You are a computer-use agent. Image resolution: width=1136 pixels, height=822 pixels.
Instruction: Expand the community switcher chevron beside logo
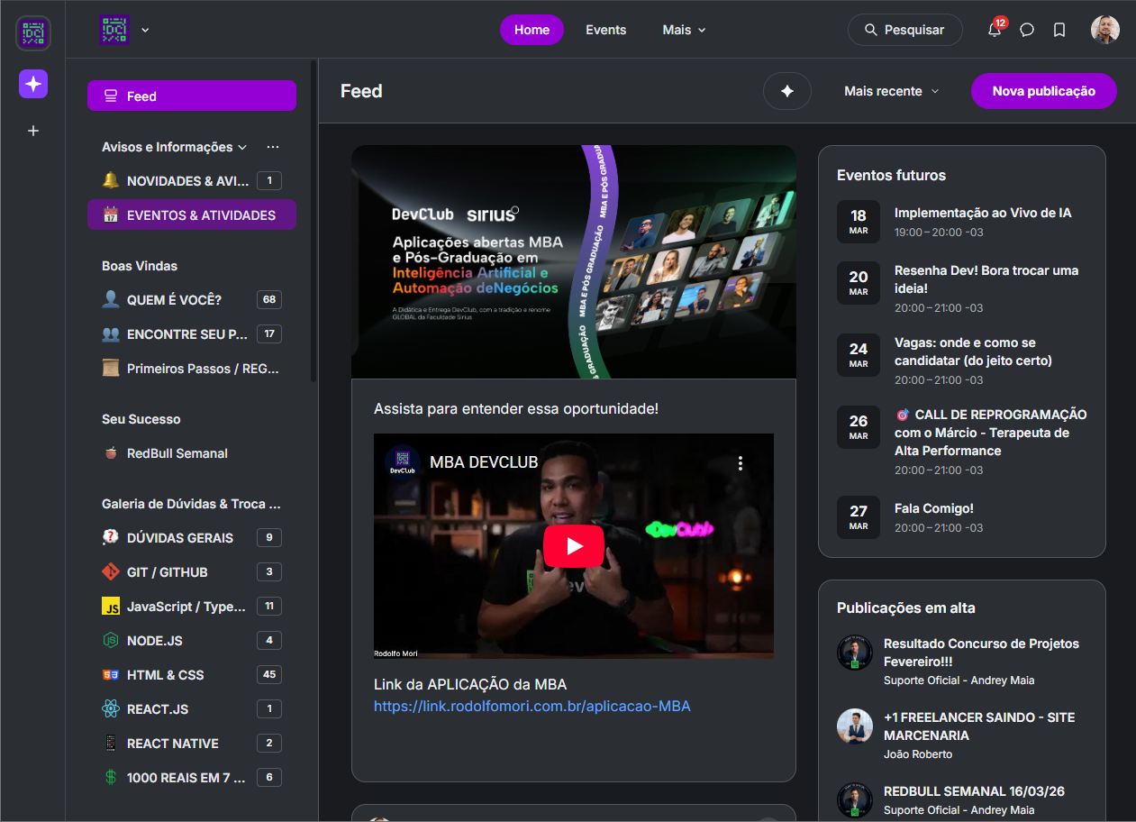coord(145,30)
